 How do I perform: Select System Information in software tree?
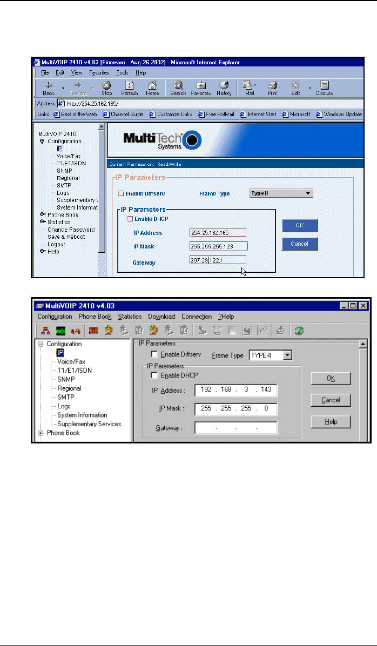83,415
